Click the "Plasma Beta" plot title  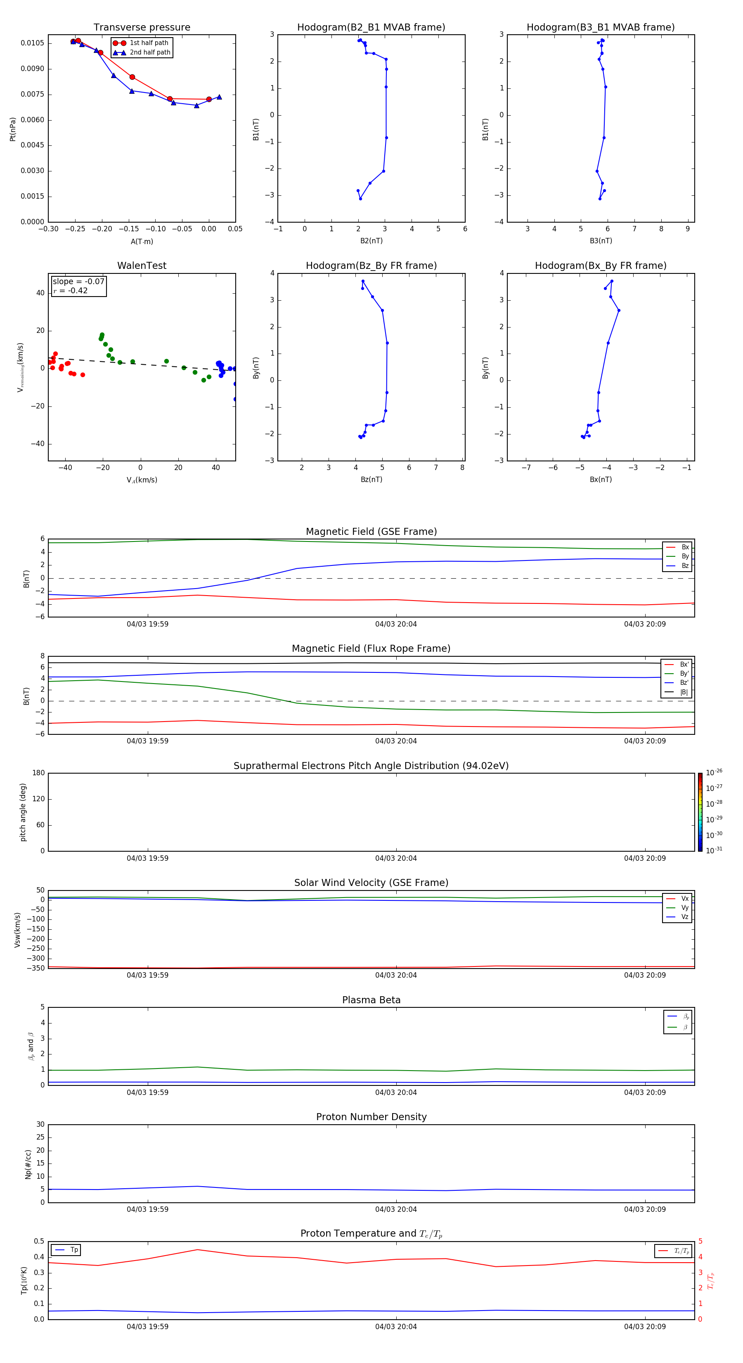pyautogui.click(x=371, y=1000)
